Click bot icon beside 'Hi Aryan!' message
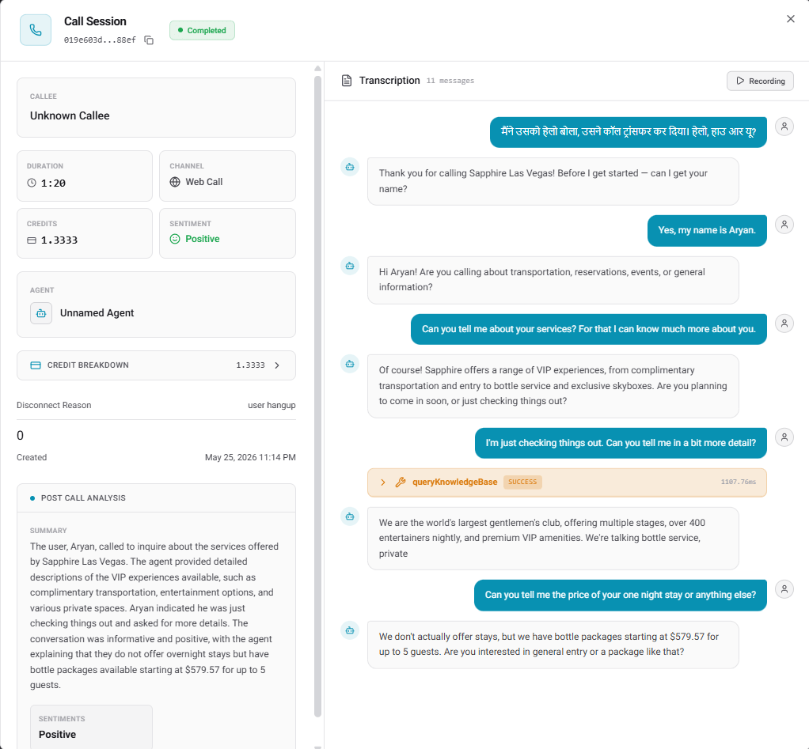 coord(350,266)
